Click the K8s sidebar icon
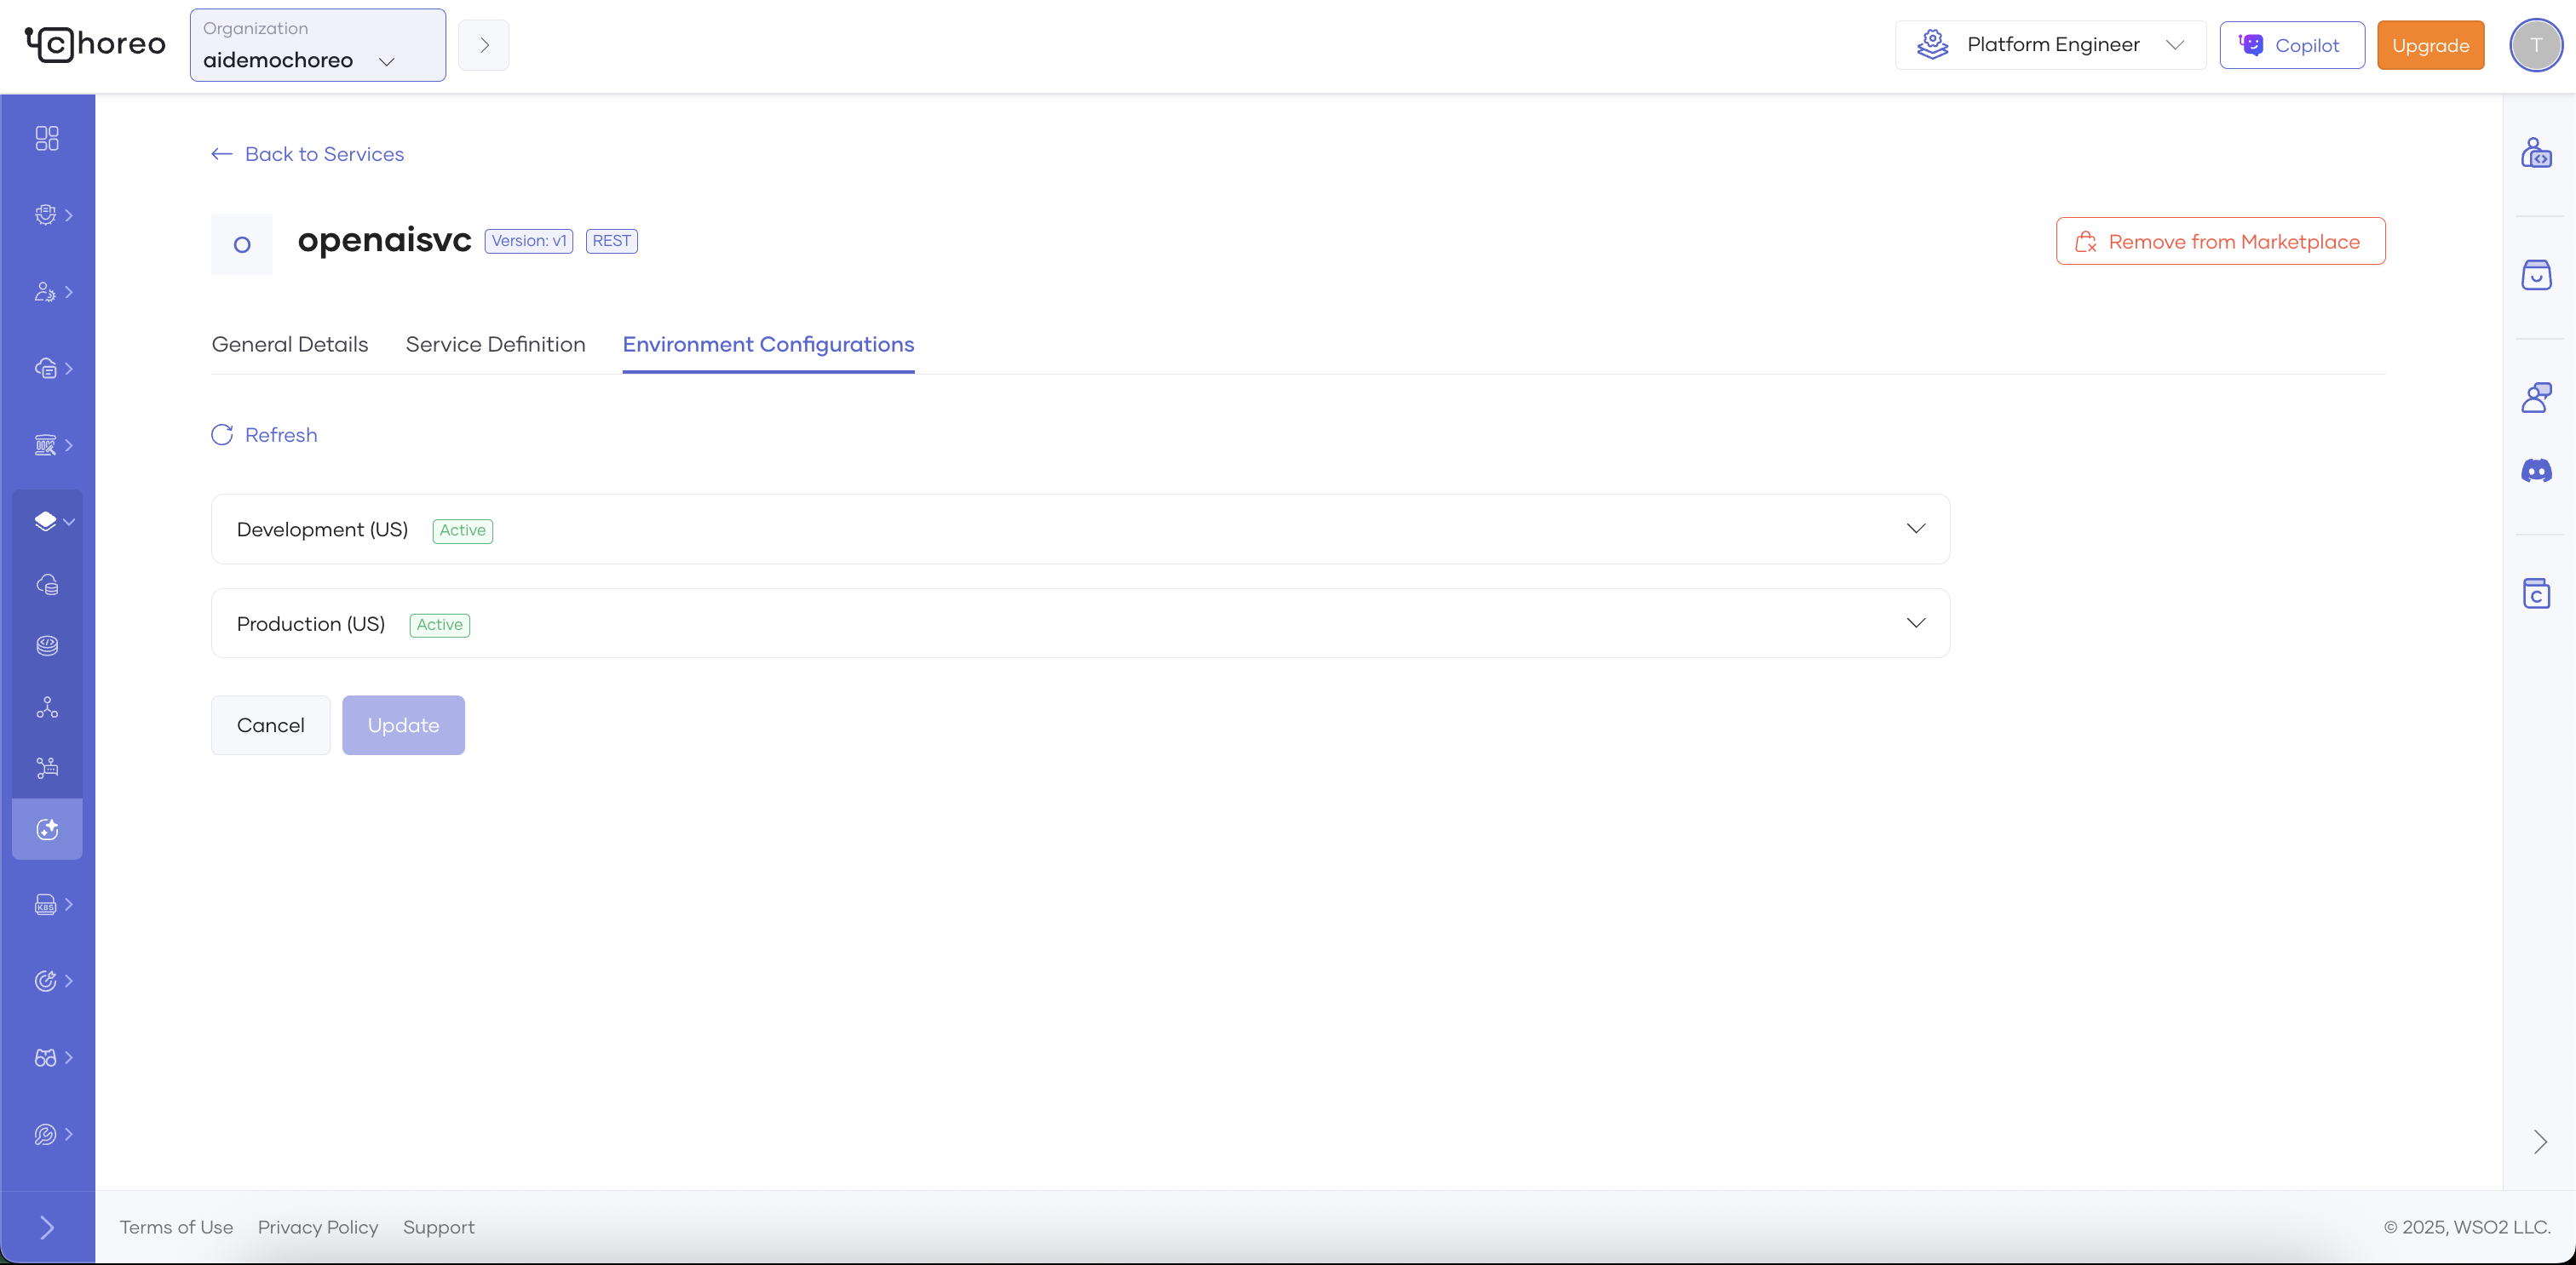 (x=47, y=904)
